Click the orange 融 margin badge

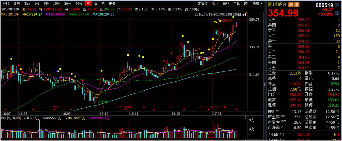[291, 4]
